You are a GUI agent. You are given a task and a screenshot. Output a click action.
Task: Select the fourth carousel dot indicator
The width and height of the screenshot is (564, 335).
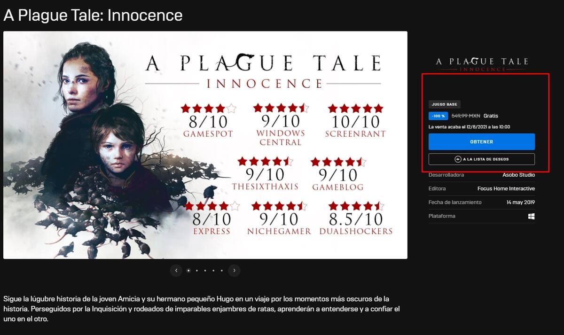click(x=213, y=271)
